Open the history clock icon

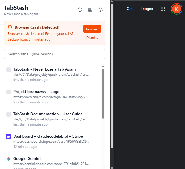click(x=80, y=10)
